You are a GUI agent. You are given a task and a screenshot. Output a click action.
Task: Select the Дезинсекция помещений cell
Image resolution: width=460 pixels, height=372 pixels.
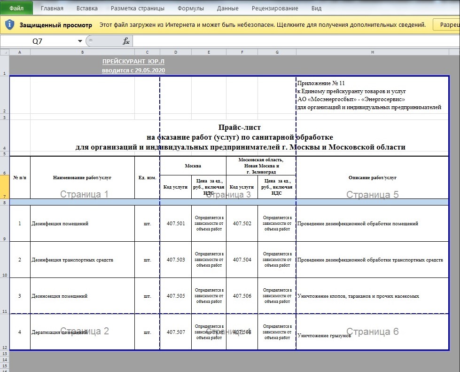coord(82,296)
